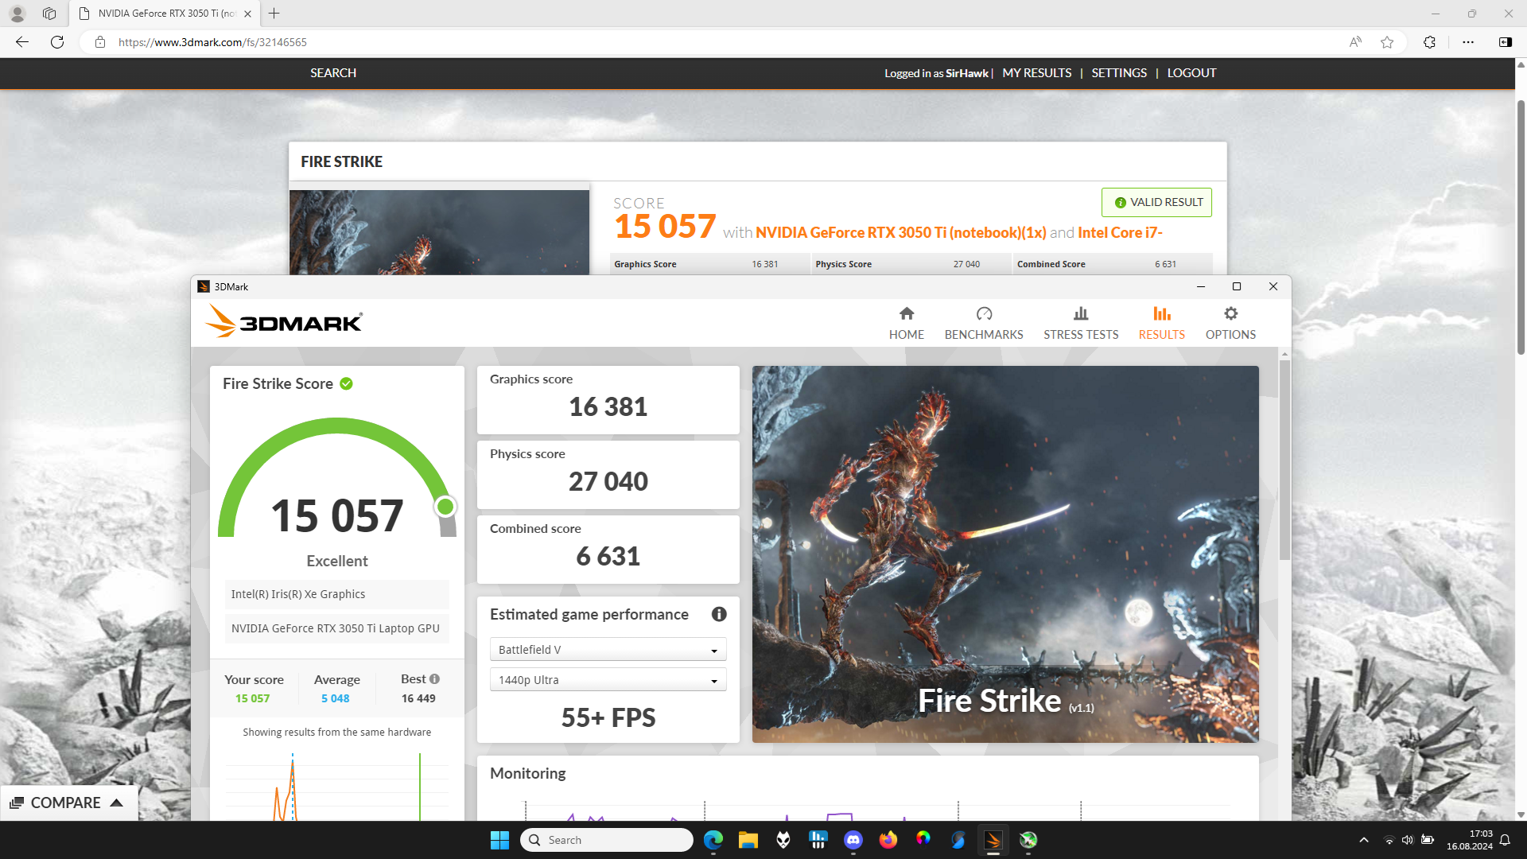Click the info icon beside Best score
This screenshot has height=859, width=1527.
(x=434, y=678)
